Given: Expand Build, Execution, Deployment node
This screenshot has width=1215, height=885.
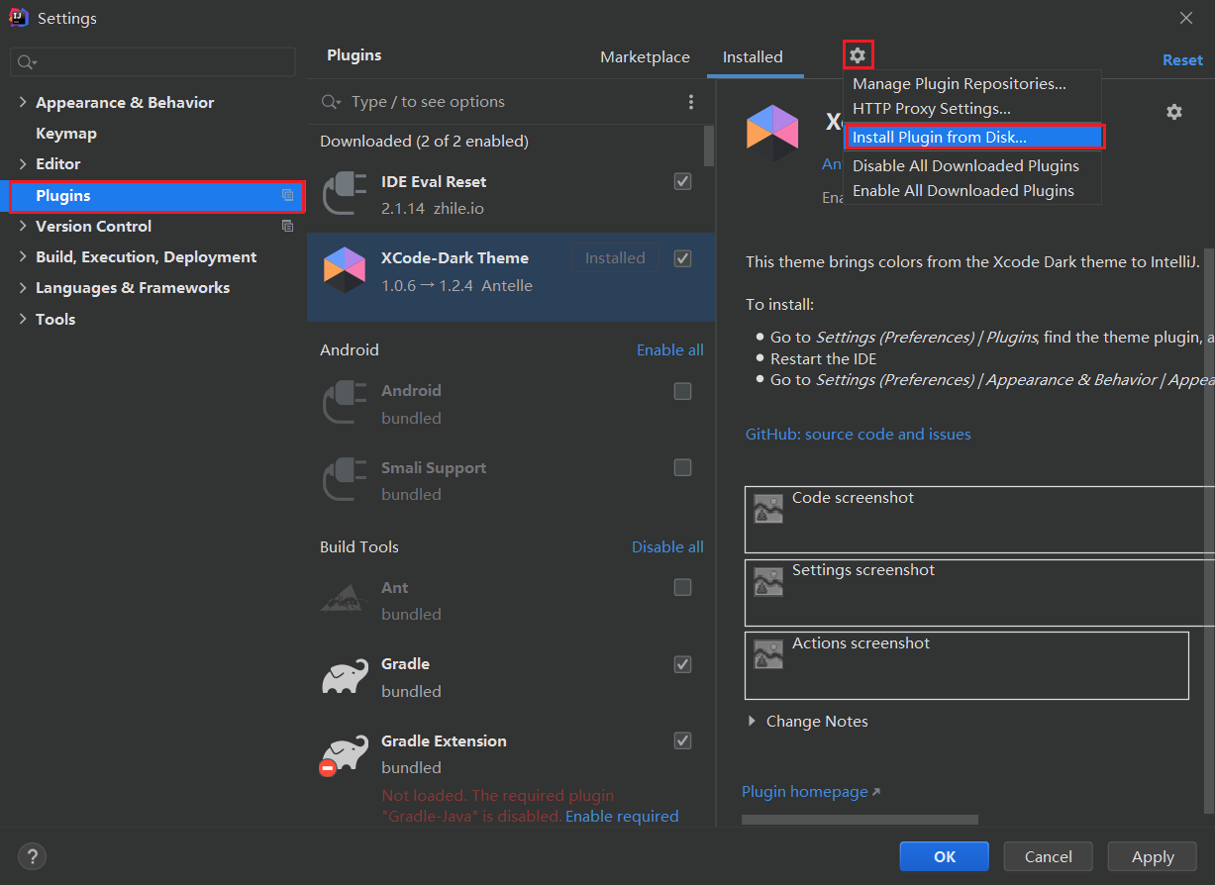Looking at the screenshot, I should coord(23,257).
